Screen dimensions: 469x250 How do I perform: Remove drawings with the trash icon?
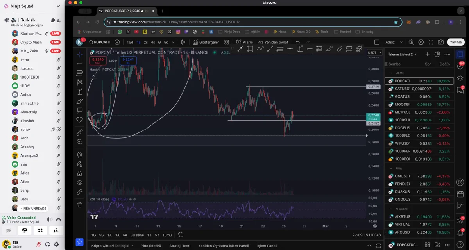coord(80,204)
